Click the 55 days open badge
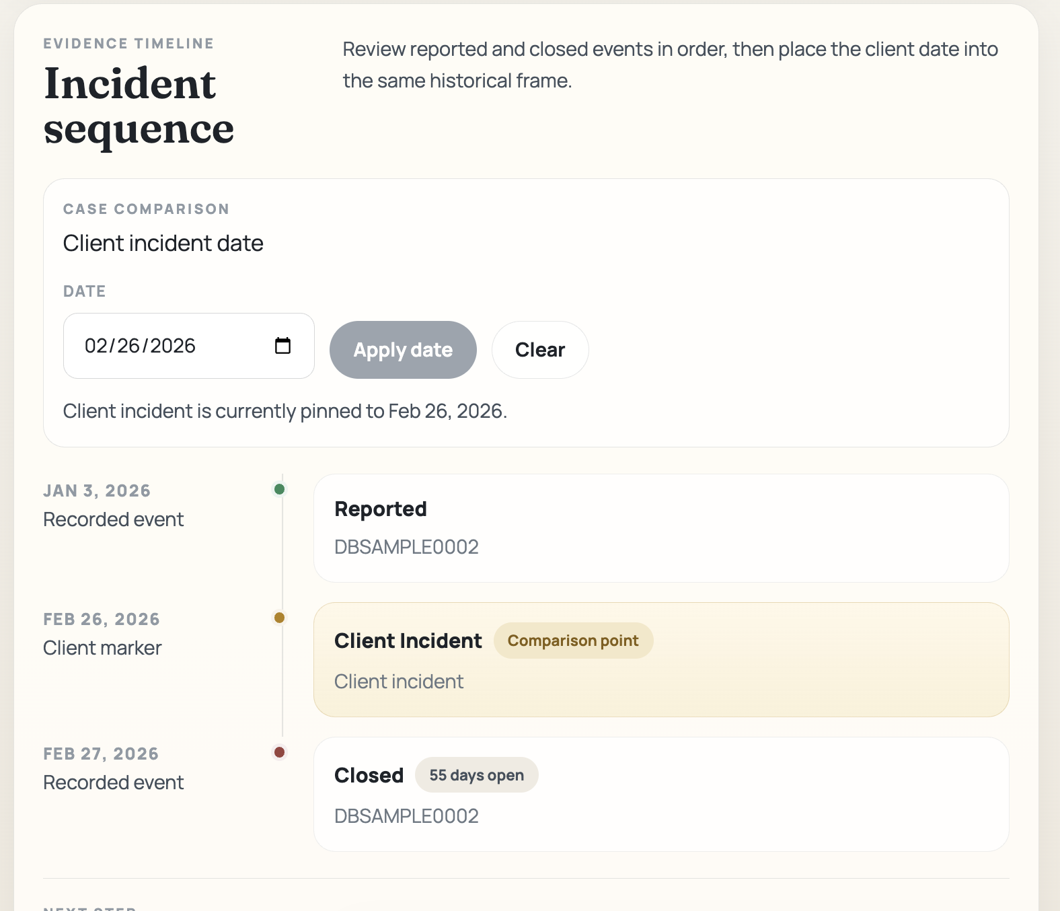Screen dimensions: 1060x911 pyautogui.click(x=476, y=776)
